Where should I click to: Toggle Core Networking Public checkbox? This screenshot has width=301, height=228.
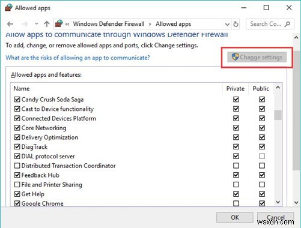(262, 128)
